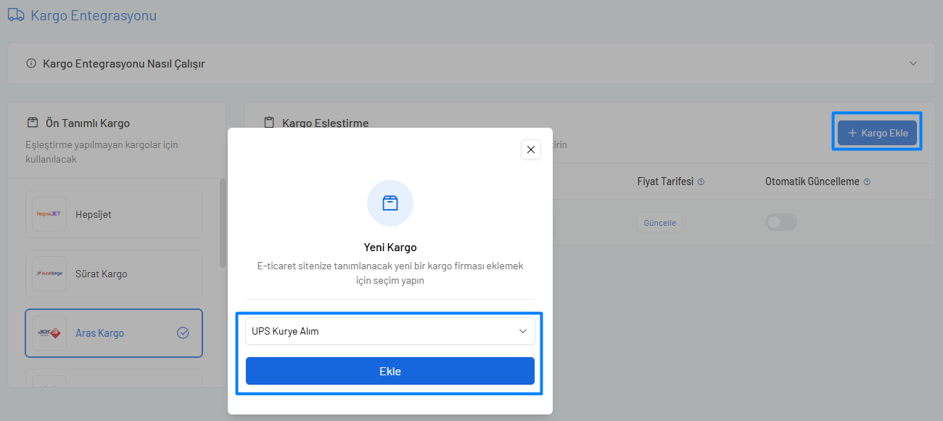Click the info icon beside Kargo Entegrasyonu Nasıl Çalışır
Image resolution: width=943 pixels, height=421 pixels.
[x=31, y=63]
